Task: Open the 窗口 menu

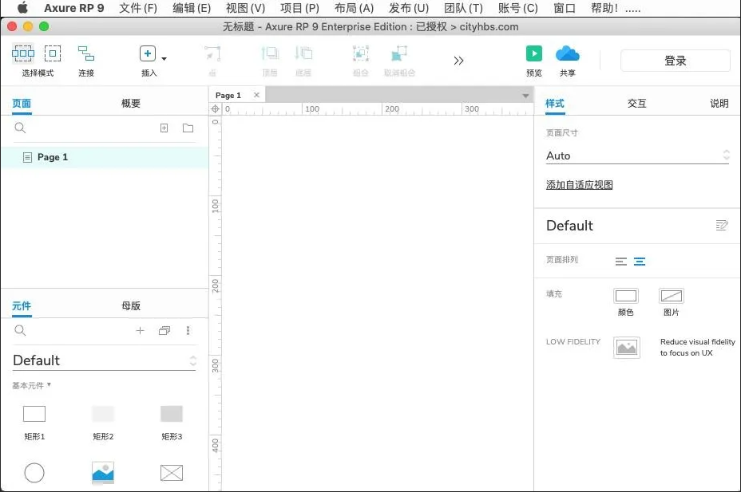Action: (x=565, y=8)
